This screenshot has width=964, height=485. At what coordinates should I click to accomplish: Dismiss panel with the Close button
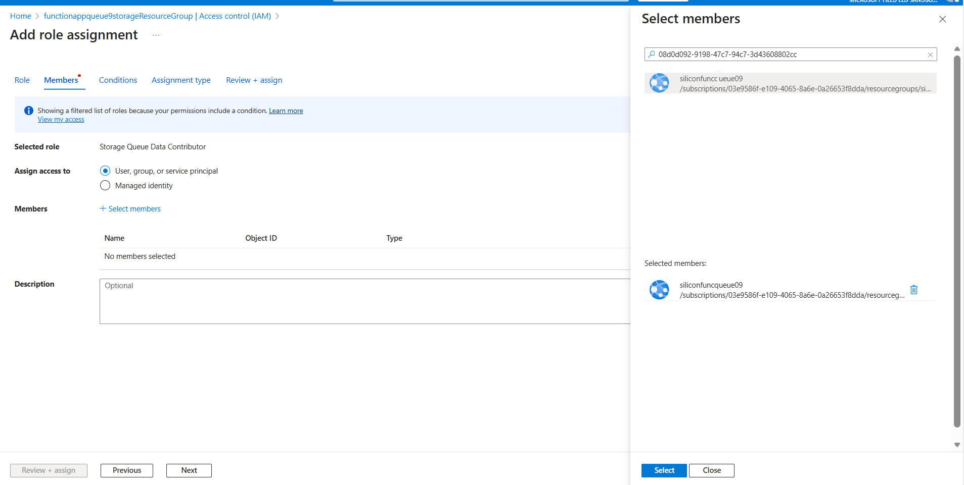(x=712, y=470)
